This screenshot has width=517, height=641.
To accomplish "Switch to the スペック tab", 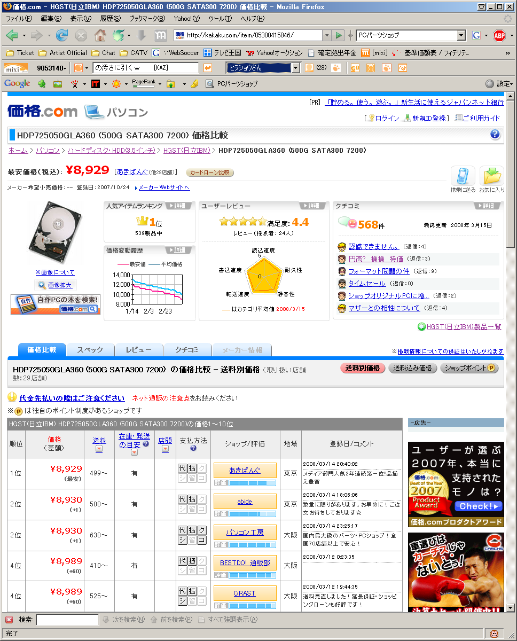I will 90,350.
